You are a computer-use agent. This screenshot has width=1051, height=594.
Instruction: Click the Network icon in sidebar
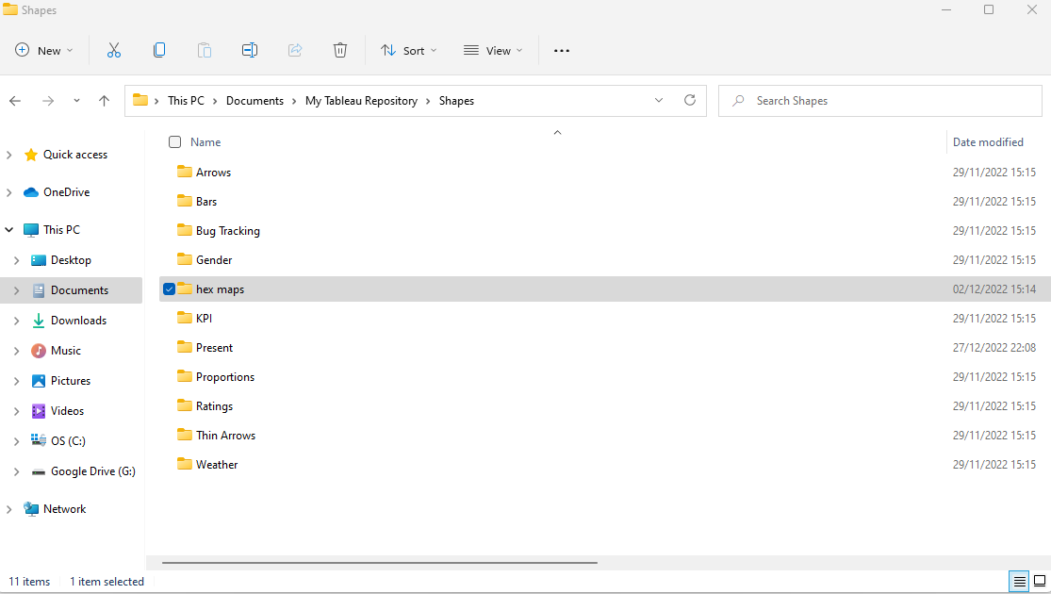[31, 509]
